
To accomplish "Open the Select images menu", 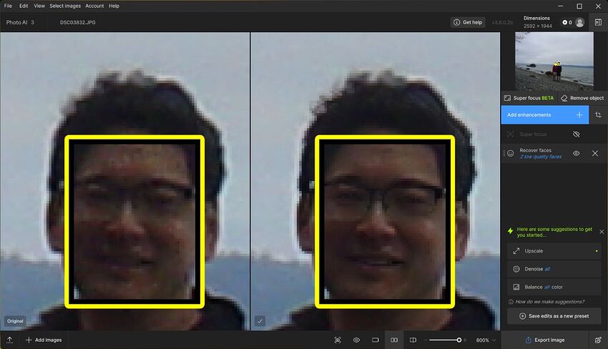I will click(65, 6).
